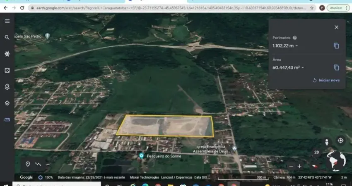The height and width of the screenshot is (186, 352).
Task: Select the draw line or shape tool
Action: [38, 164]
